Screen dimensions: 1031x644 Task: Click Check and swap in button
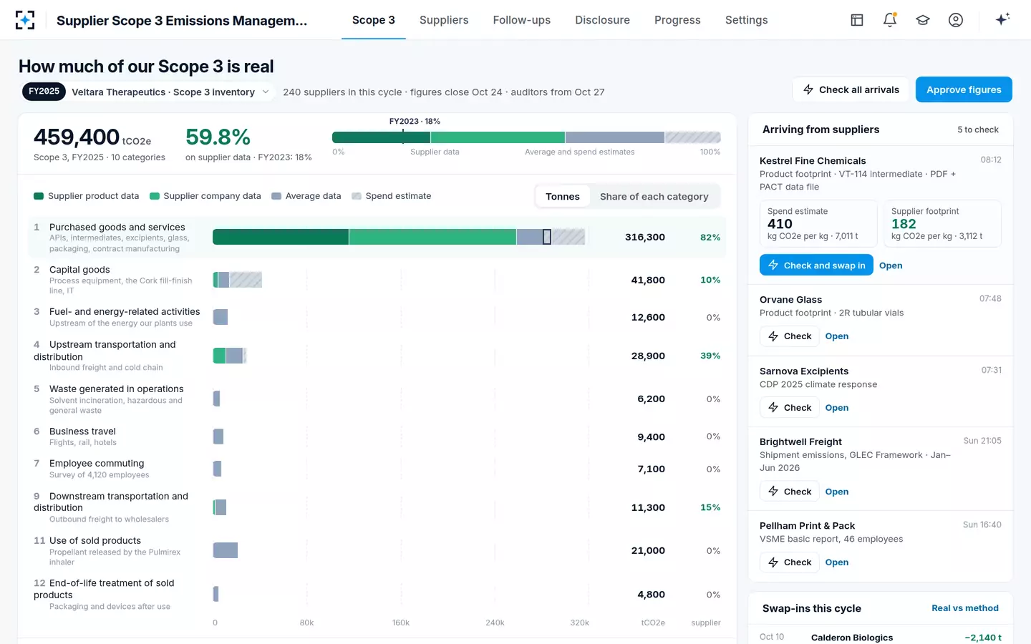816,265
